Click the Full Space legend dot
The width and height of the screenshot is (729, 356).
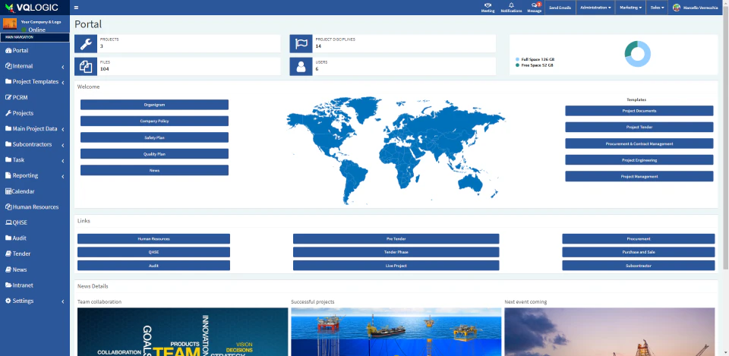(x=517, y=59)
